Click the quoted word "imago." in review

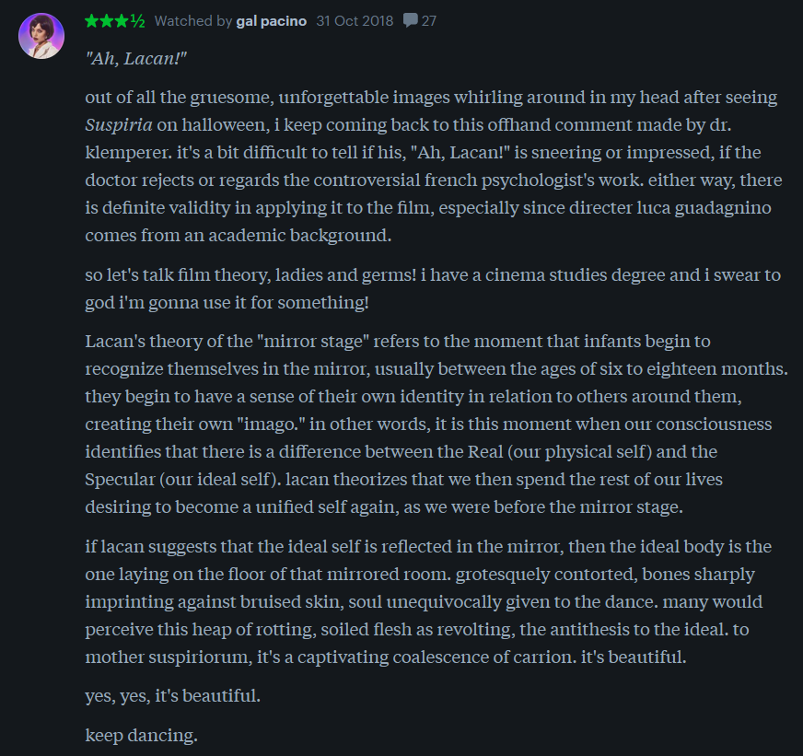point(271,425)
